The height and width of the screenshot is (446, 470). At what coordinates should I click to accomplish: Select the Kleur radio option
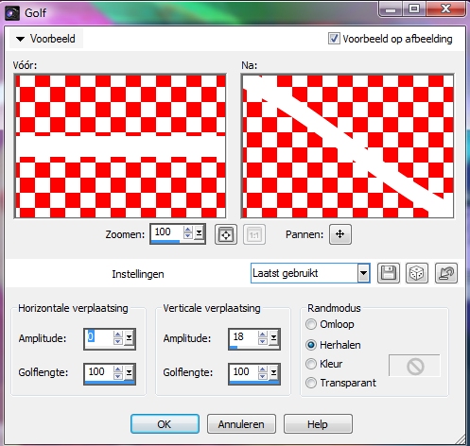click(311, 364)
